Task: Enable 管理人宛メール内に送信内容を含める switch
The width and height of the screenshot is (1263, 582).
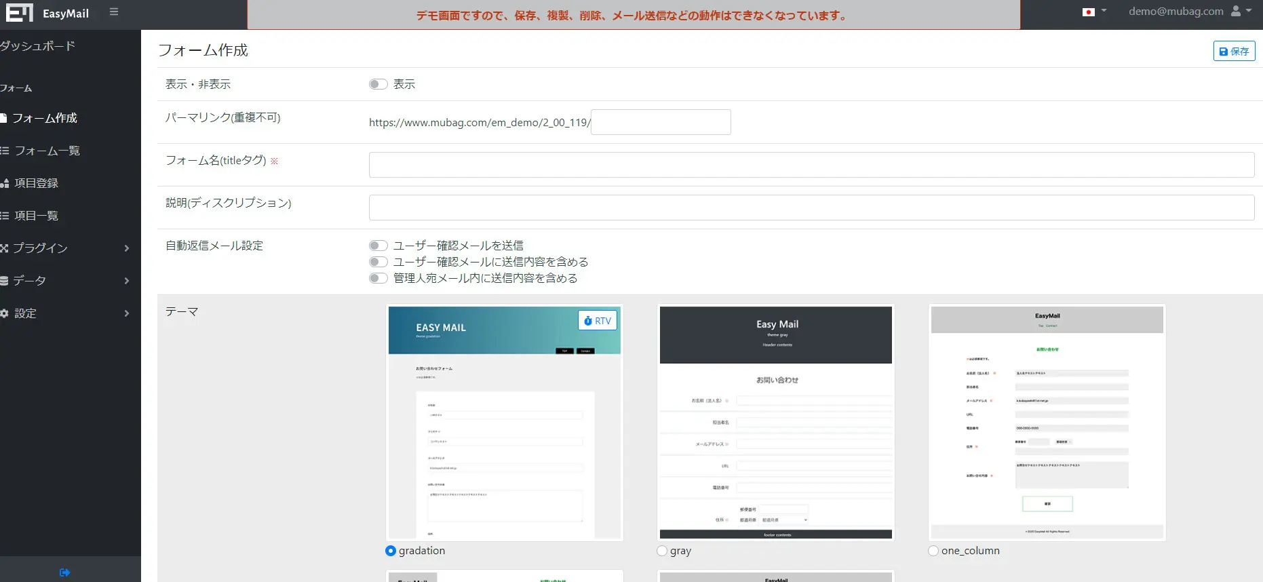Action: [x=378, y=278]
